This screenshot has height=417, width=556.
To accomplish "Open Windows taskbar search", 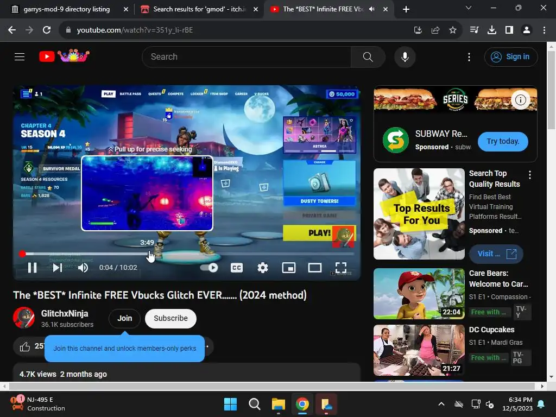I will click(x=254, y=404).
